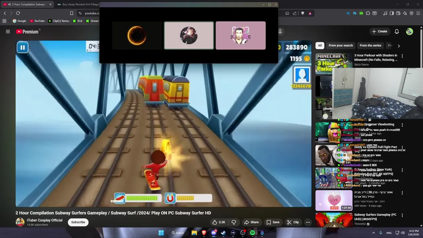This screenshot has width=423, height=238.
Task: Select the From the series chip
Action: pos(370,46)
